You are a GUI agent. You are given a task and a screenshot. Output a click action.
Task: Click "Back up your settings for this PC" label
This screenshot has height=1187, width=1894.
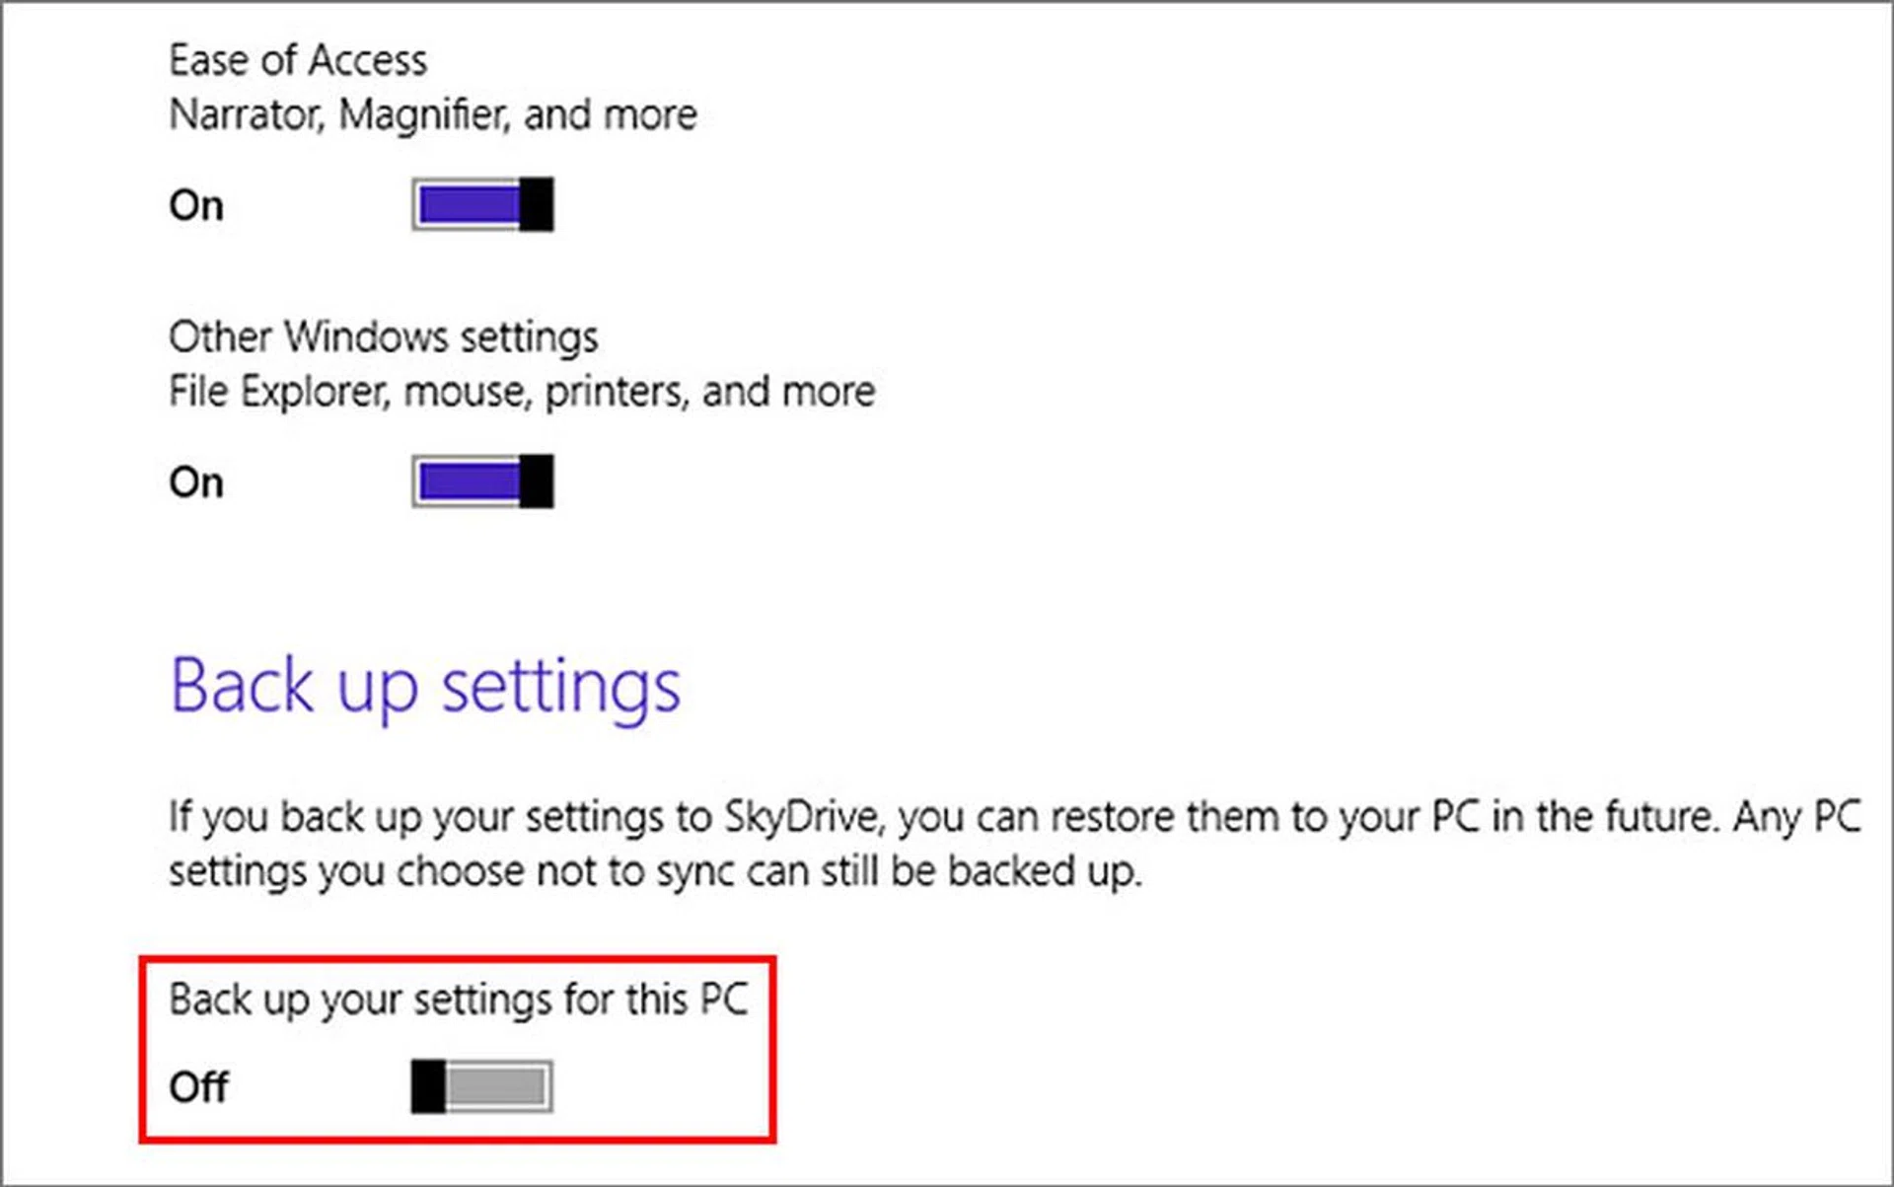click(x=459, y=1000)
